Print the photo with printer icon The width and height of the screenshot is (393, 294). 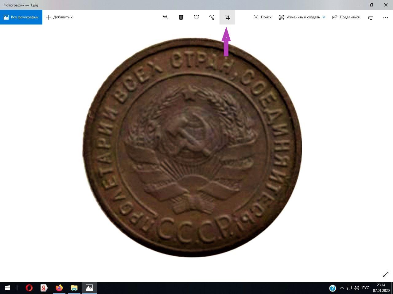(x=371, y=17)
